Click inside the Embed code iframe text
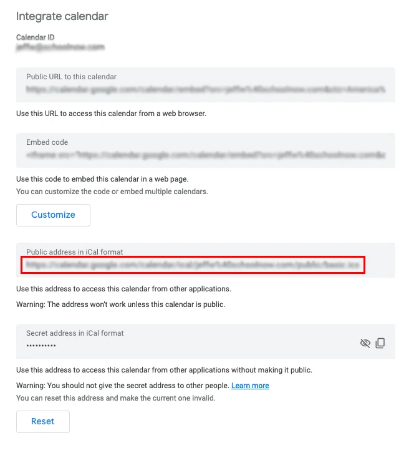 [x=205, y=154]
